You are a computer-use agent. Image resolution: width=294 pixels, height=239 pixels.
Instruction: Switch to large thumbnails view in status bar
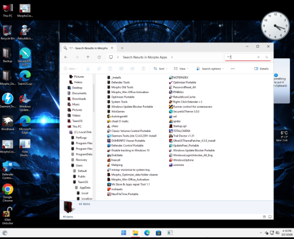pos(270,217)
